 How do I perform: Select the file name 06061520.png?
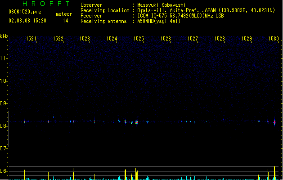pos(25,12)
